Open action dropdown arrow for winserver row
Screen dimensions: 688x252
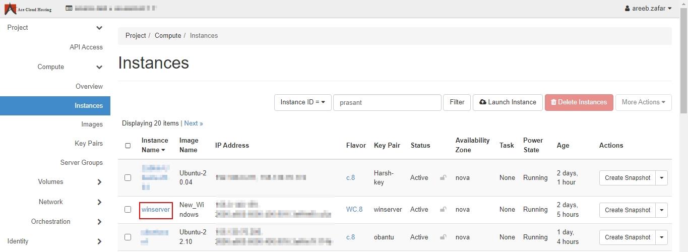662,210
